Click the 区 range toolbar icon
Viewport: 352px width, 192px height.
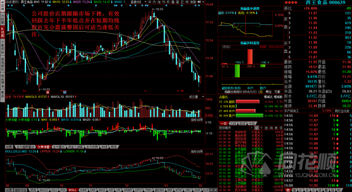pos(182,2)
